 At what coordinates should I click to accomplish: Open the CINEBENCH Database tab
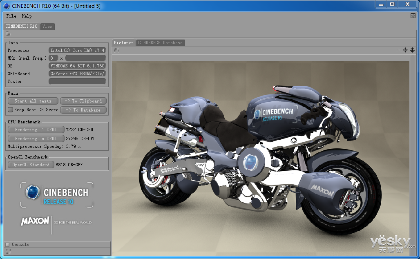click(161, 42)
